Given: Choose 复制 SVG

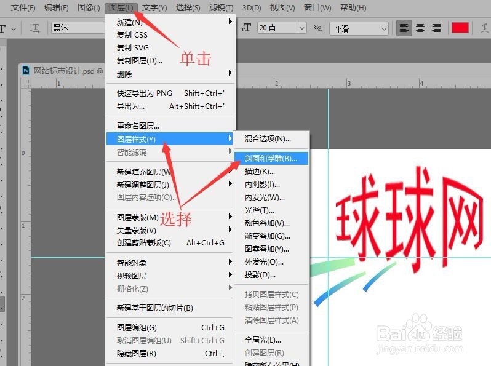Looking at the screenshot, I should click(170, 47).
